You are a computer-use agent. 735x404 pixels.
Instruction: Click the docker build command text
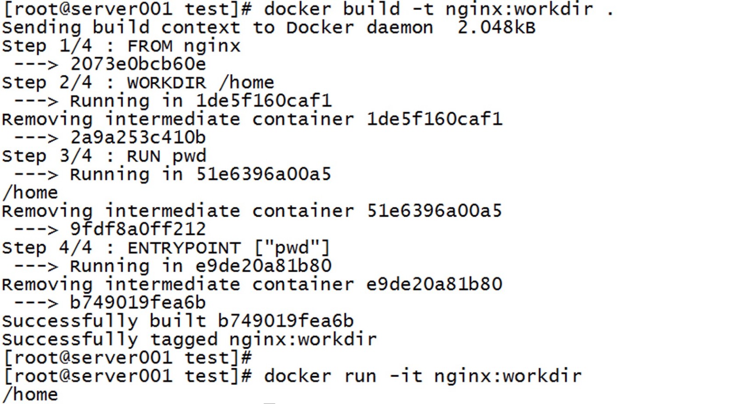428,9
